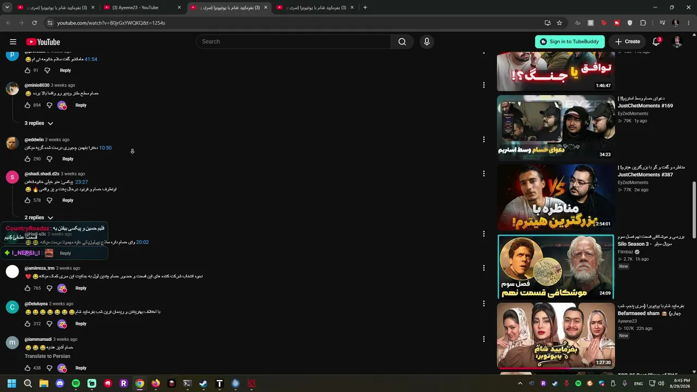Click Translate to Persian
This screenshot has height=392, width=697.
(x=47, y=356)
